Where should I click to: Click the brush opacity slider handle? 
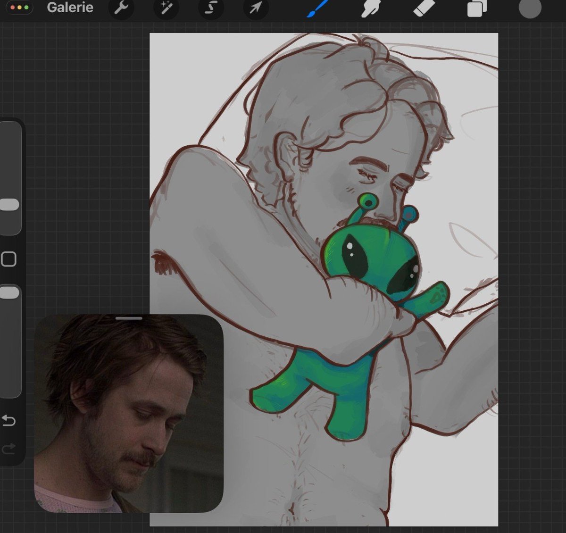9,293
